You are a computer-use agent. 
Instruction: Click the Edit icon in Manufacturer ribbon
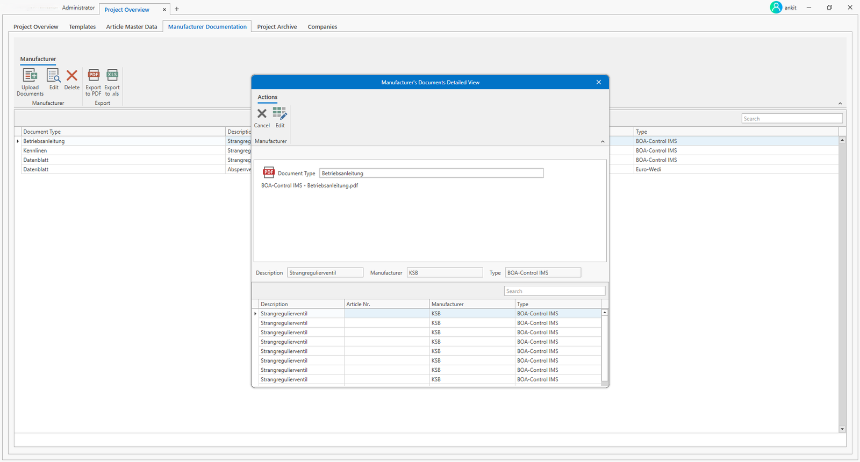[54, 76]
